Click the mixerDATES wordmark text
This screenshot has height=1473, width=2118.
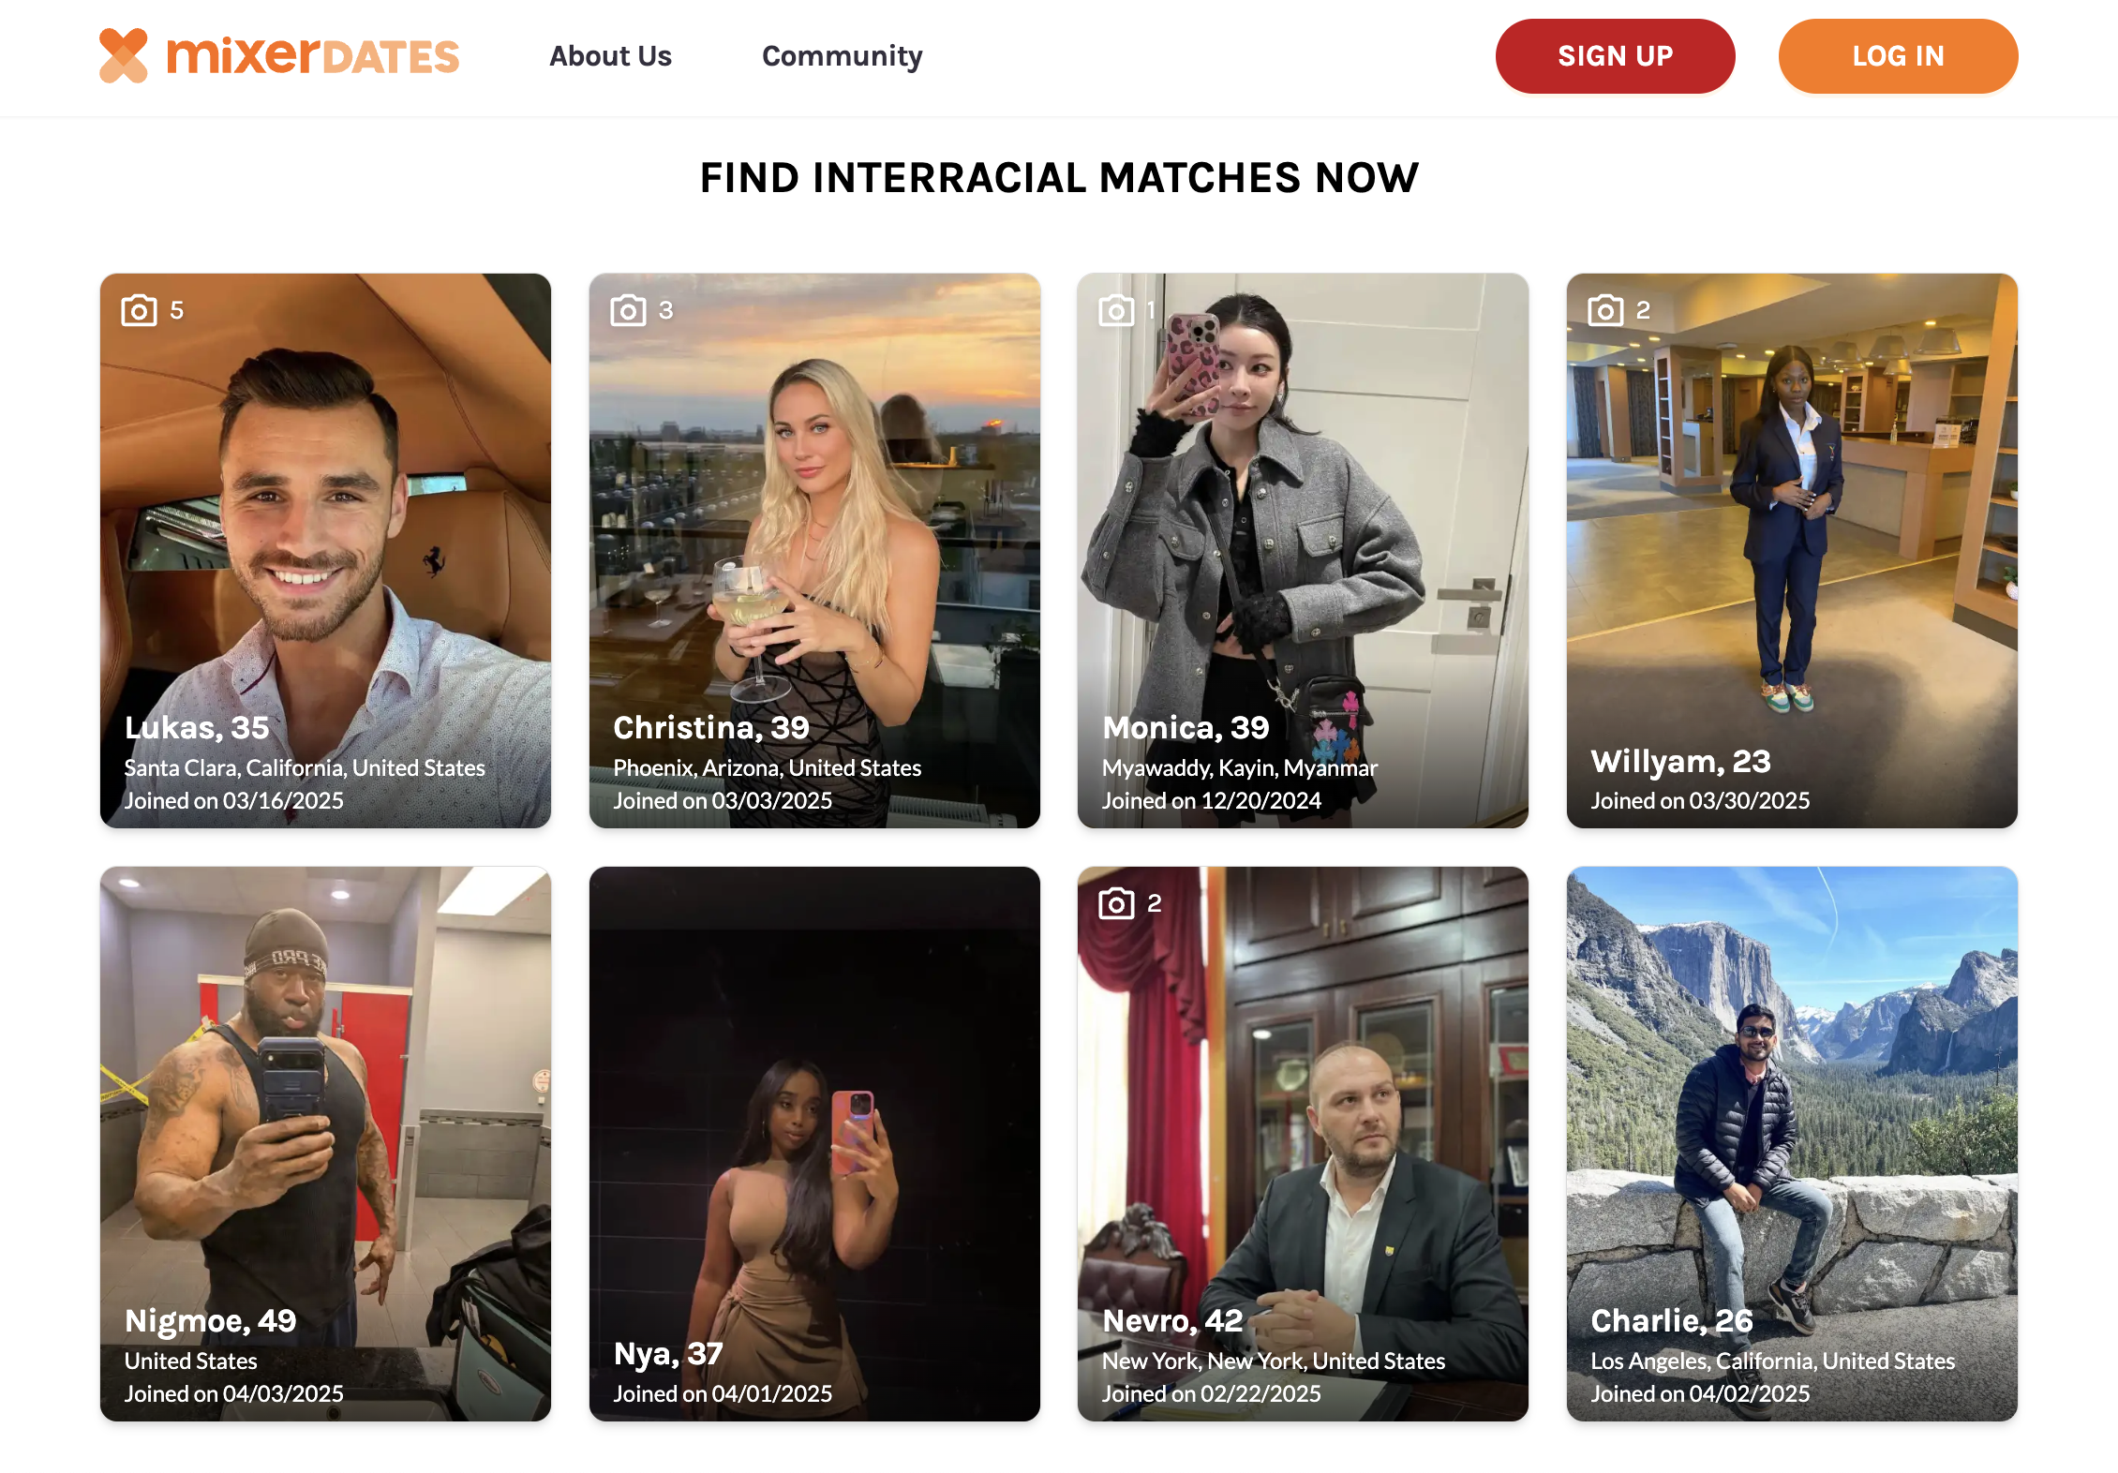[313, 56]
